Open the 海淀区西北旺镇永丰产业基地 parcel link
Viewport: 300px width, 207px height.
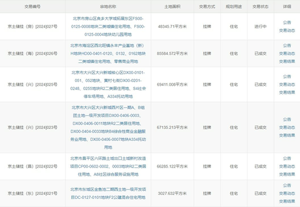[x=108, y=54]
